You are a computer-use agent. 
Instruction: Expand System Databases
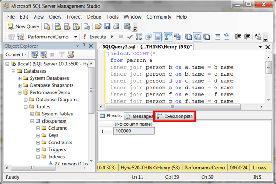click(19, 78)
